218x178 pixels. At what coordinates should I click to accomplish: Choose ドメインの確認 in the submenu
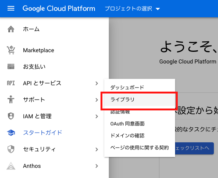(x=127, y=136)
